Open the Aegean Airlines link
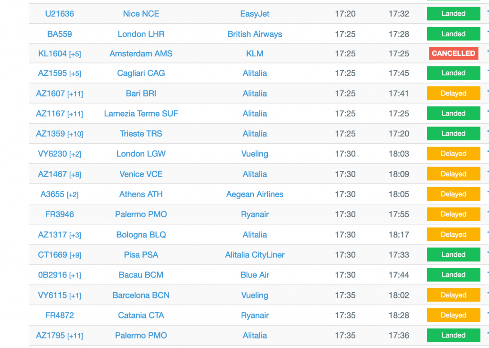This screenshot has height=348, width=489. (255, 194)
